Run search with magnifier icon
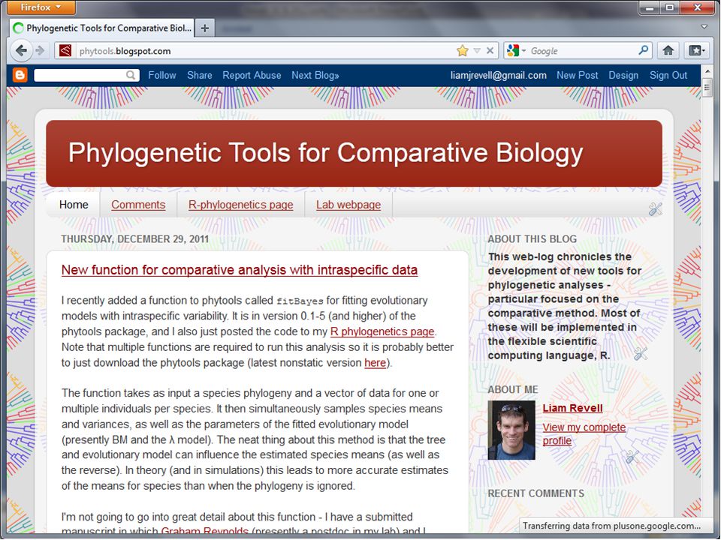Viewport: 721px width, 540px height. (x=644, y=50)
